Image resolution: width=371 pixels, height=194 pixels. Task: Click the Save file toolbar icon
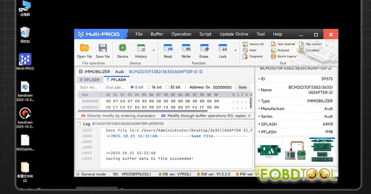(x=103, y=48)
